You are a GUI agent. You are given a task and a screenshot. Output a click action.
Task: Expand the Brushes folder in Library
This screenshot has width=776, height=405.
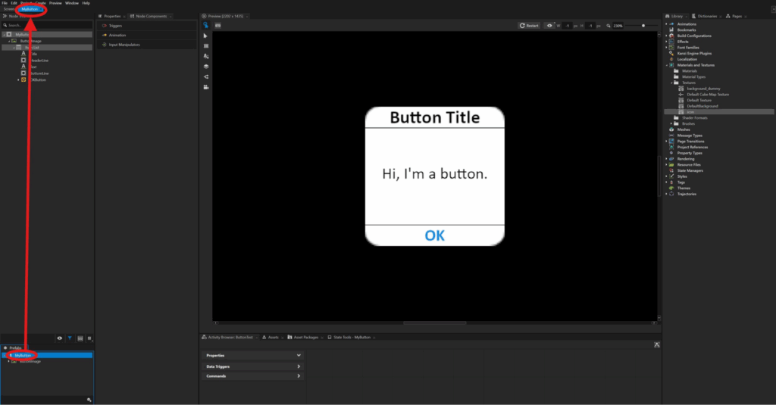pyautogui.click(x=671, y=123)
